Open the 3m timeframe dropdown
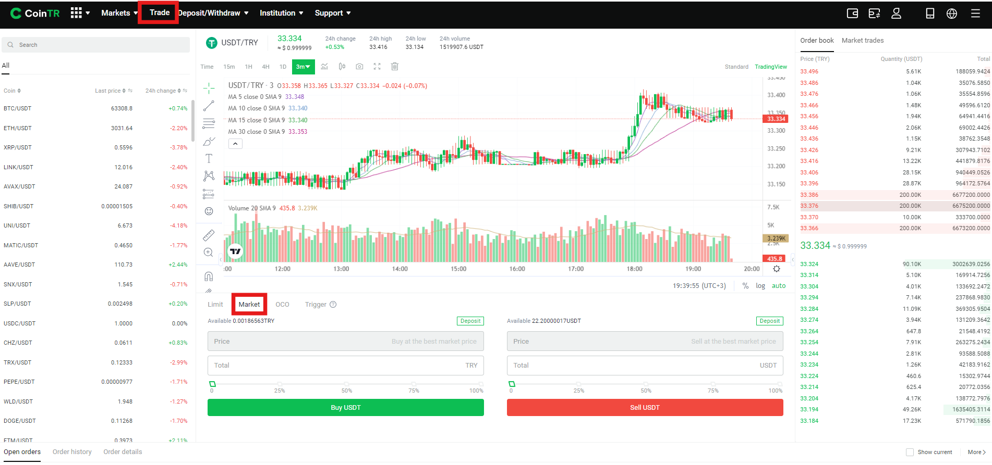This screenshot has width=992, height=465. pyautogui.click(x=304, y=67)
